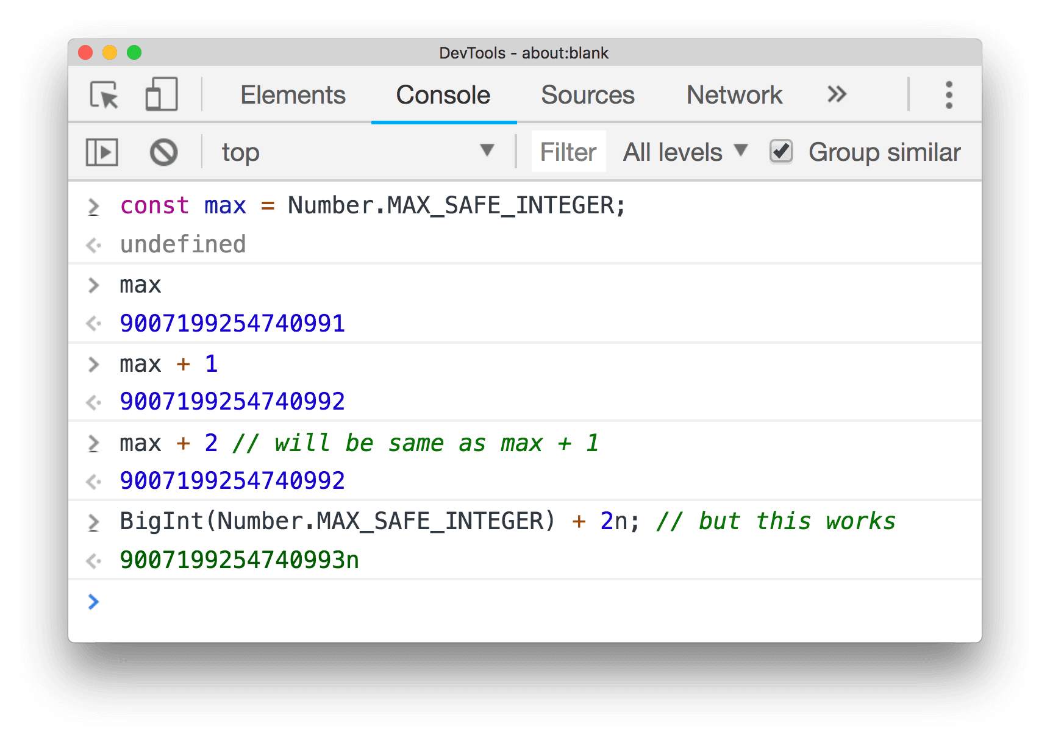The image size is (1050, 740).
Task: Select the result value 9007199254740991
Action: pyautogui.click(x=232, y=324)
